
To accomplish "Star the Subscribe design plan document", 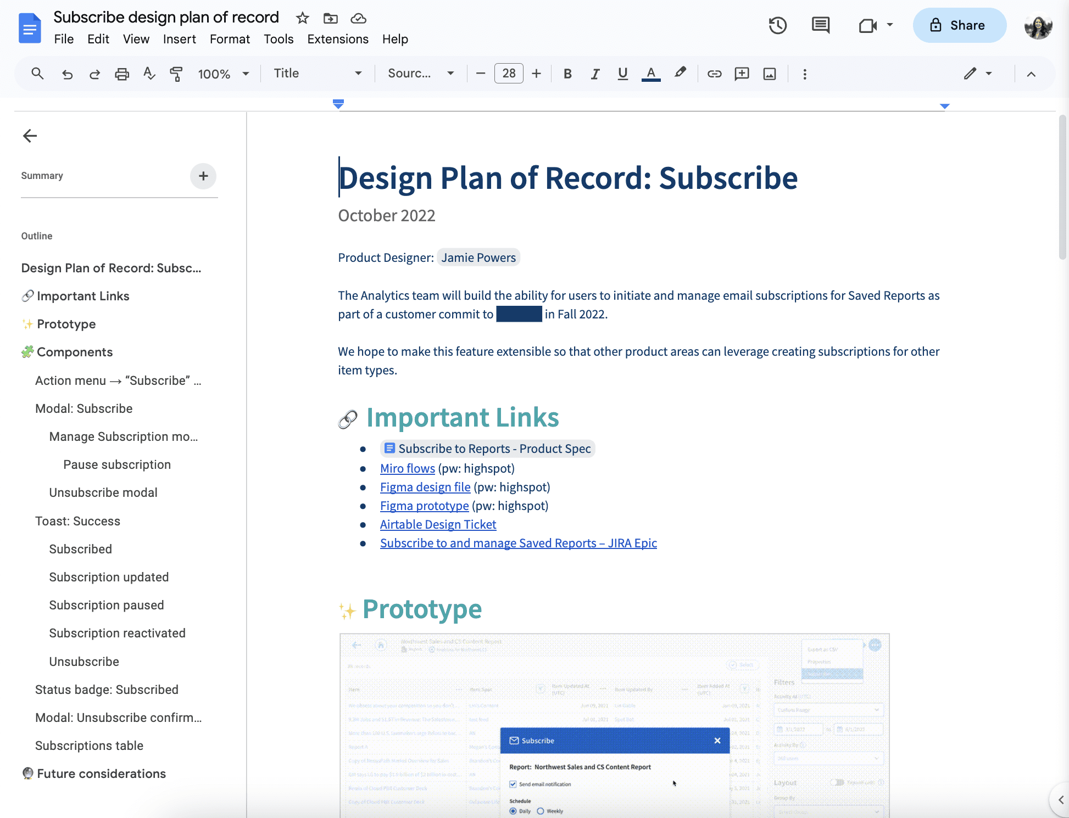I will [x=302, y=18].
